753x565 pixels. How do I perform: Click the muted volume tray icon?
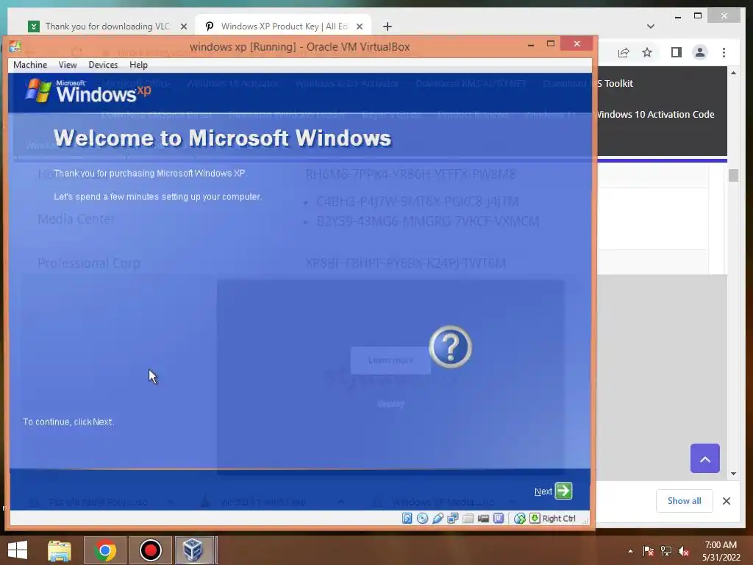coord(683,551)
